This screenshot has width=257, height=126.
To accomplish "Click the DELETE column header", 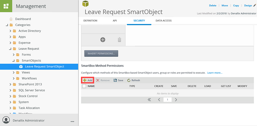I will click(192, 86).
